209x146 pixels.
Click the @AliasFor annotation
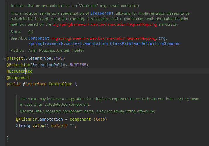coord(27,119)
